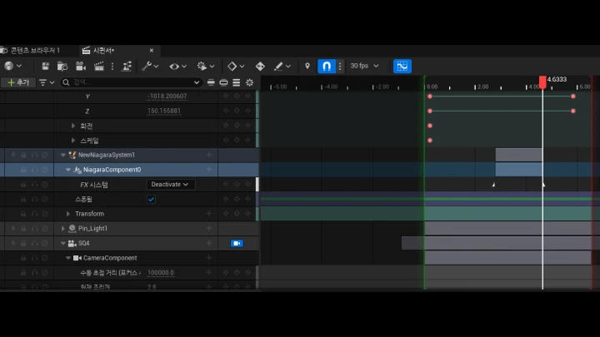The image size is (600, 337).
Task: Open the search field dropdown arrow
Action: [197, 82]
